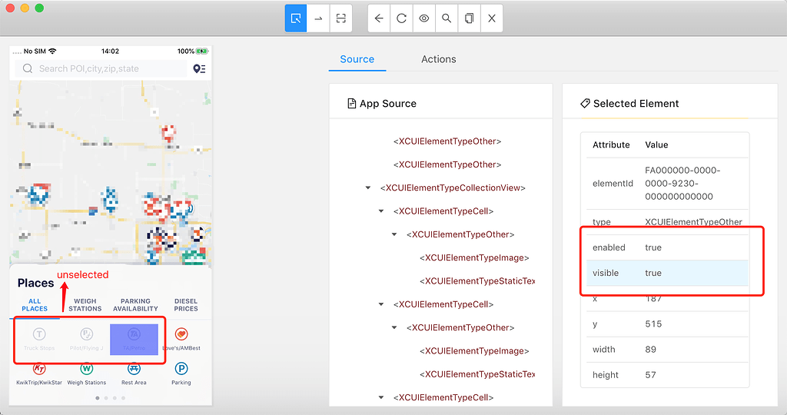Click the height value 57
Image resolution: width=787 pixels, height=415 pixels.
(650, 375)
